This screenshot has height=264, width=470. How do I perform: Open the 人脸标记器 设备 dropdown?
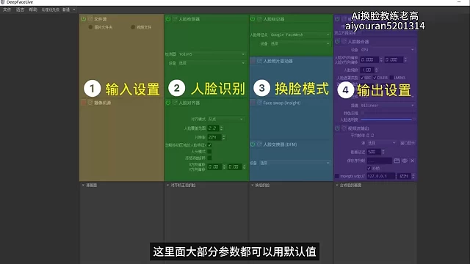coord(300,44)
